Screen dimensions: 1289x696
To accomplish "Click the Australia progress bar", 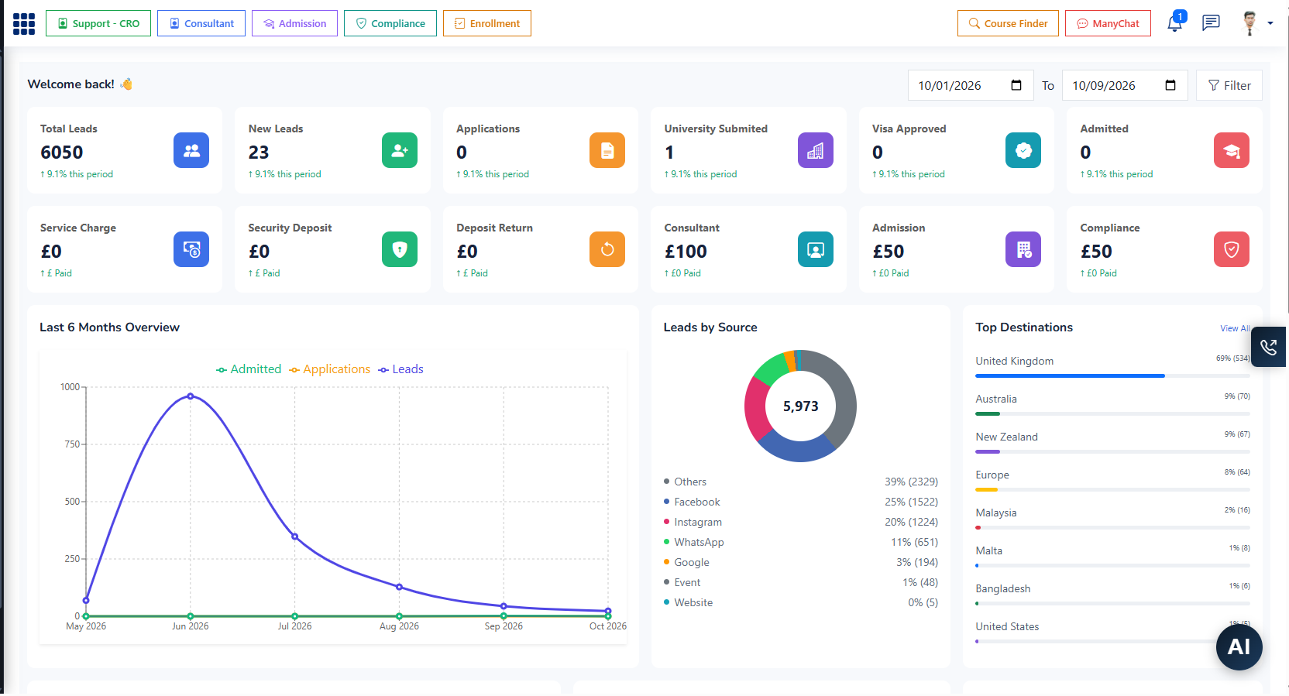I will tap(1112, 414).
